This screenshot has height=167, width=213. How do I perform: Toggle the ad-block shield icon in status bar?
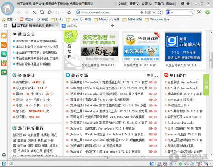pyautogui.click(x=159, y=164)
